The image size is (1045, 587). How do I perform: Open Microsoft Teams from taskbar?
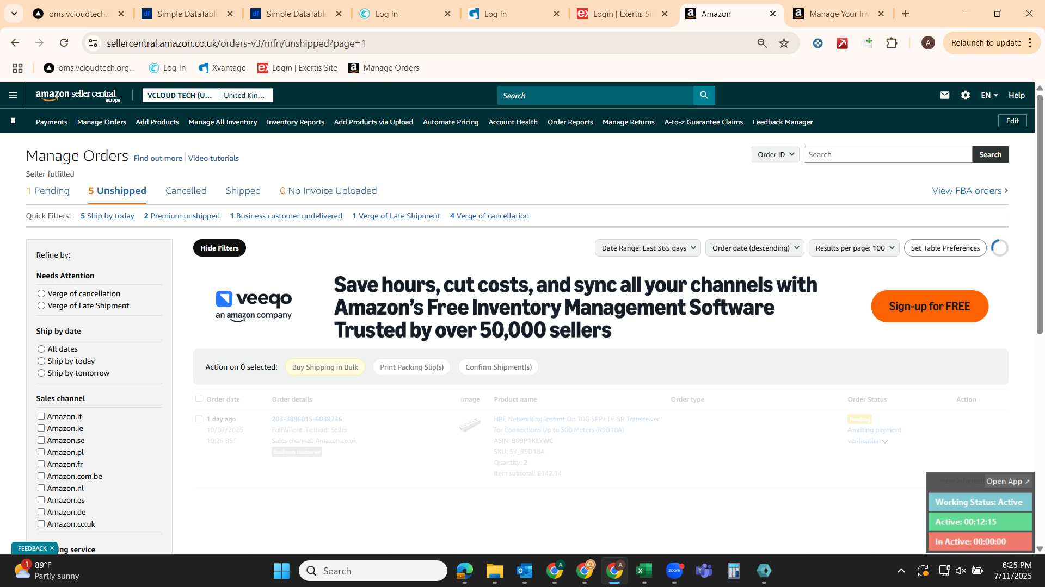click(704, 571)
